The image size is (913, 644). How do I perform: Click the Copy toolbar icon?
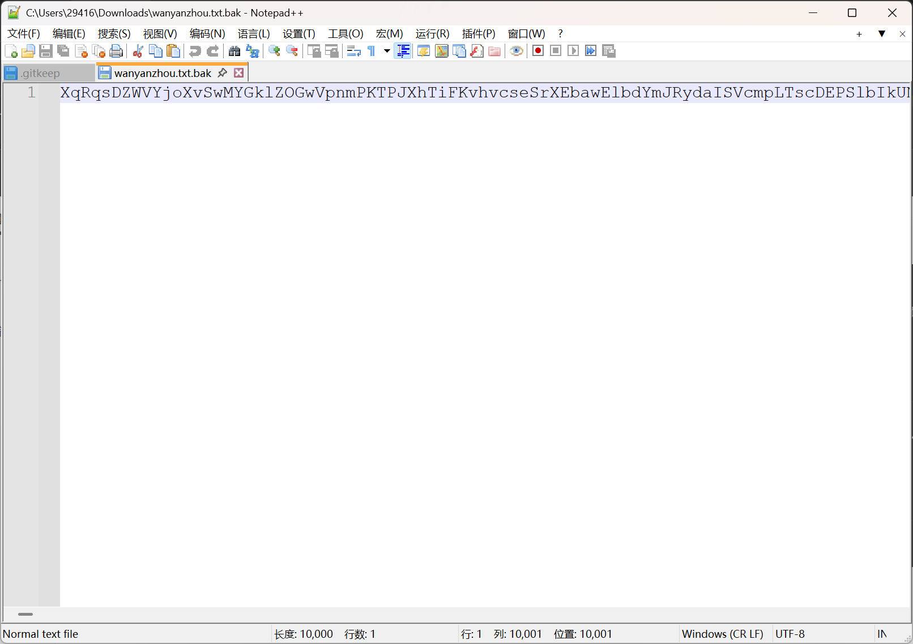tap(155, 51)
